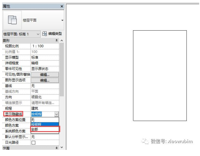Close the 属性 properties panel

coord(62,6)
